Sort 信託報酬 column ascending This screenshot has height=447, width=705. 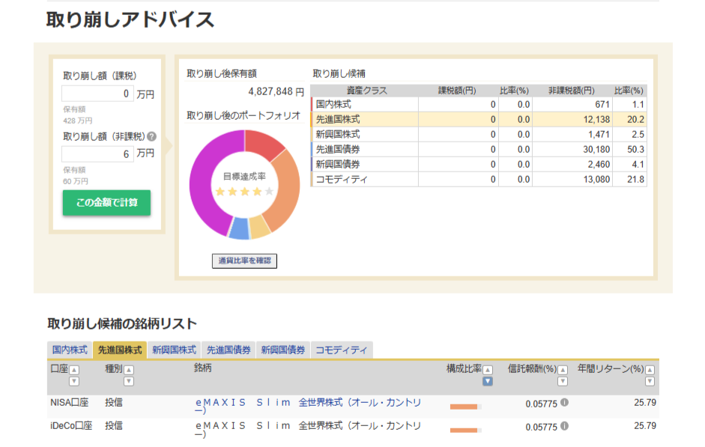pos(562,370)
